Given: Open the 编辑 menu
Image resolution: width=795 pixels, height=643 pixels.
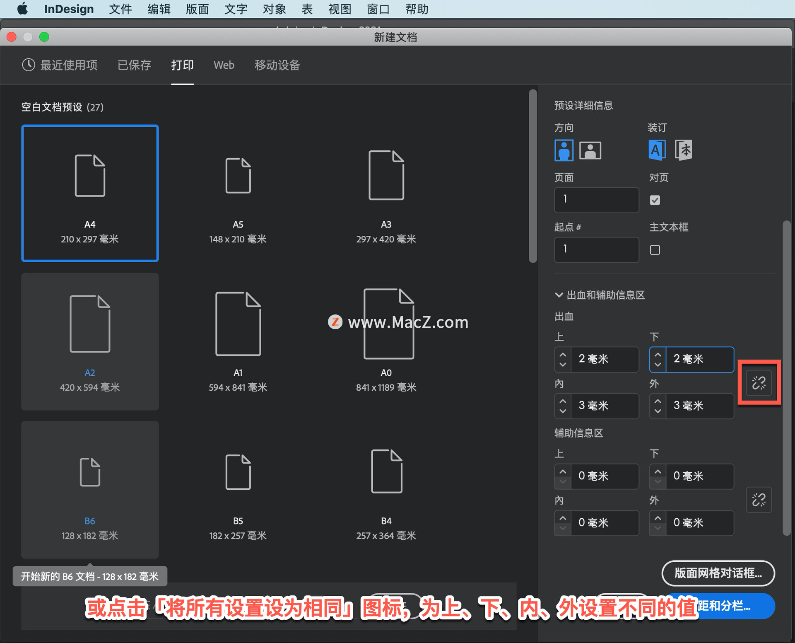Looking at the screenshot, I should [159, 9].
